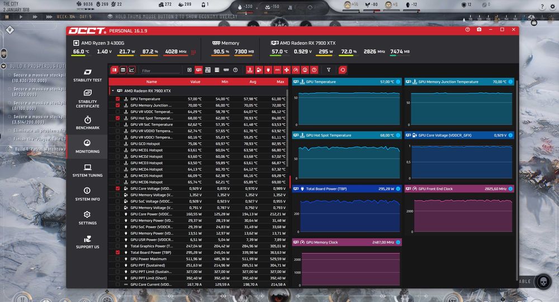The height and width of the screenshot is (302, 559).
Task: Pause the game with the pause button
Action: (x=7, y=17)
